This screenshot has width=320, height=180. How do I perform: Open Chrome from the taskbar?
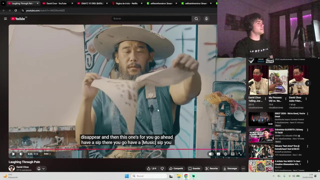coord(186,176)
